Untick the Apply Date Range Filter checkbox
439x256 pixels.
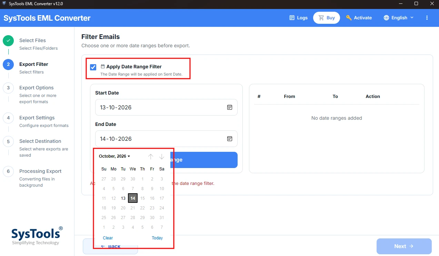[x=93, y=67]
